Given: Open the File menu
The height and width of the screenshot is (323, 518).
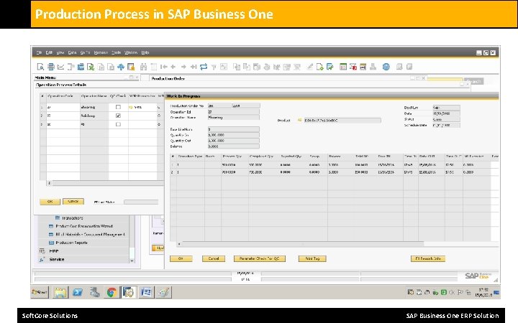Looking at the screenshot, I should tap(39, 52).
